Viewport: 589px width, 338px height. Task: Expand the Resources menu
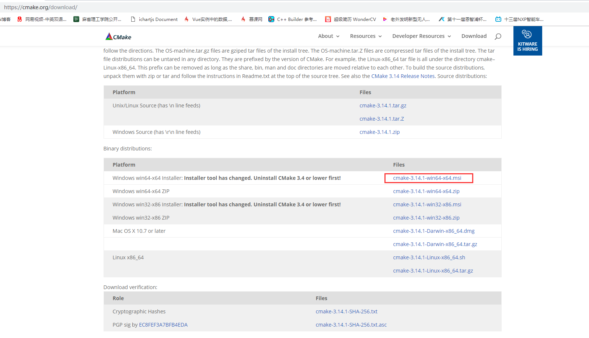click(x=366, y=36)
